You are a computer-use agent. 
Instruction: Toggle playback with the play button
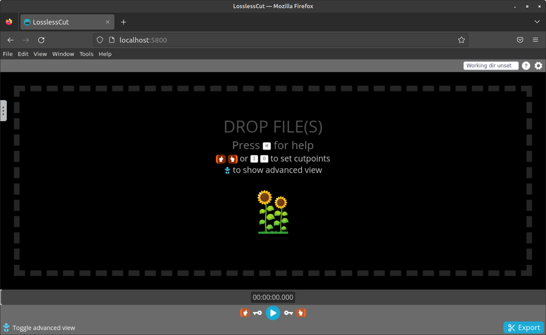[x=273, y=313]
